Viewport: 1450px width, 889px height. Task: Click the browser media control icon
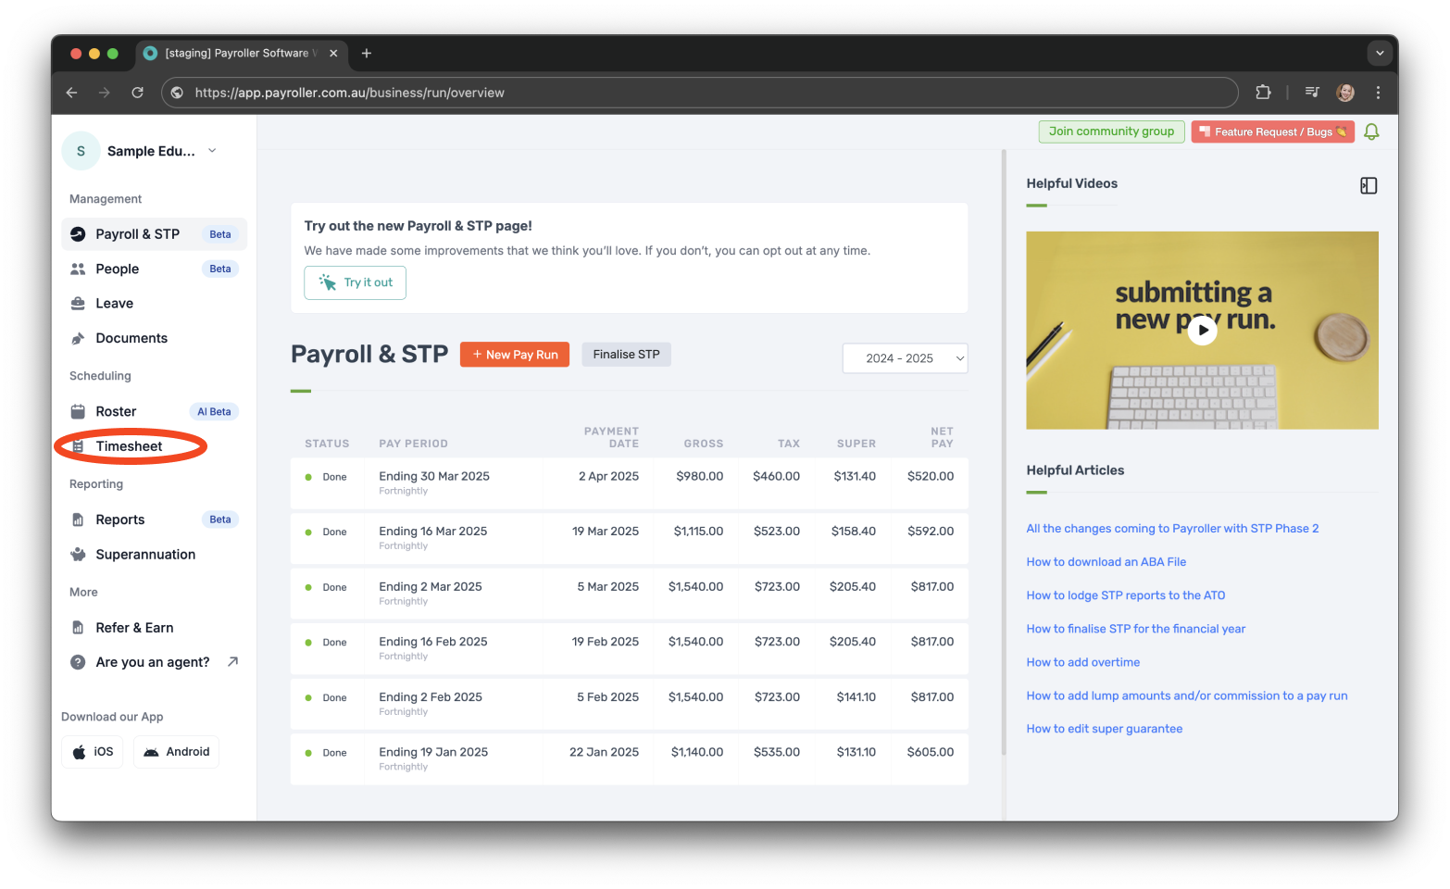point(1312,92)
